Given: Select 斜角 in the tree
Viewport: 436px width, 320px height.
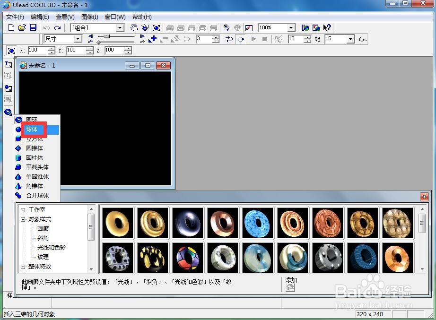Looking at the screenshot, I should 43,238.
